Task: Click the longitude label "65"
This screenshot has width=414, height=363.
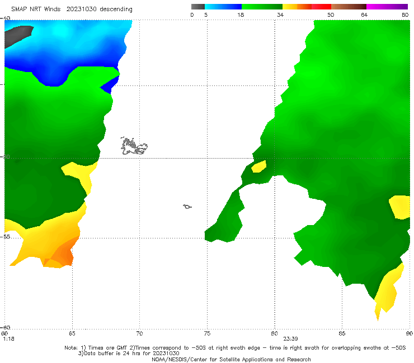Action: [x=72, y=334]
